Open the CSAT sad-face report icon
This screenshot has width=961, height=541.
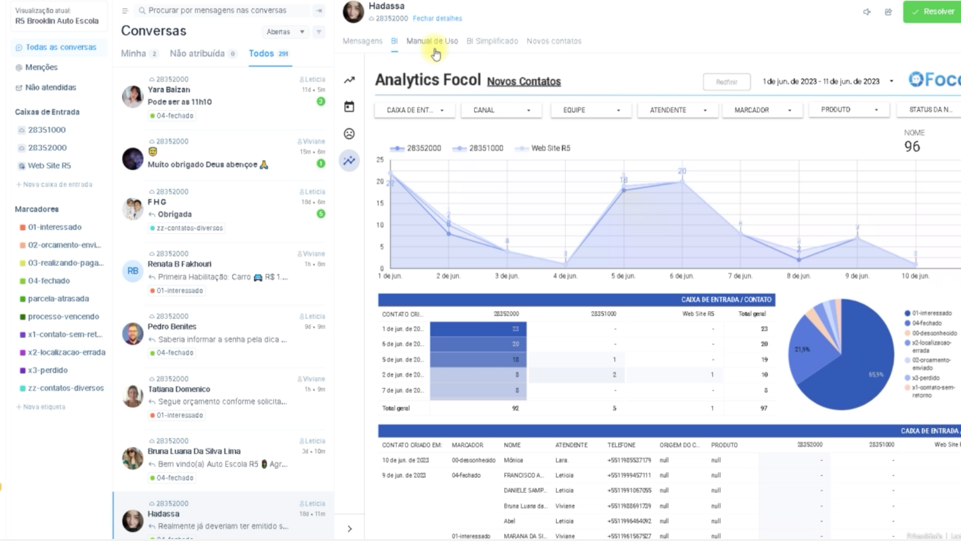349,134
